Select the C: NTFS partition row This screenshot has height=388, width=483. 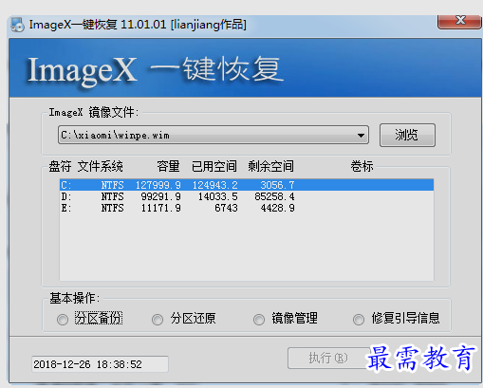point(247,185)
